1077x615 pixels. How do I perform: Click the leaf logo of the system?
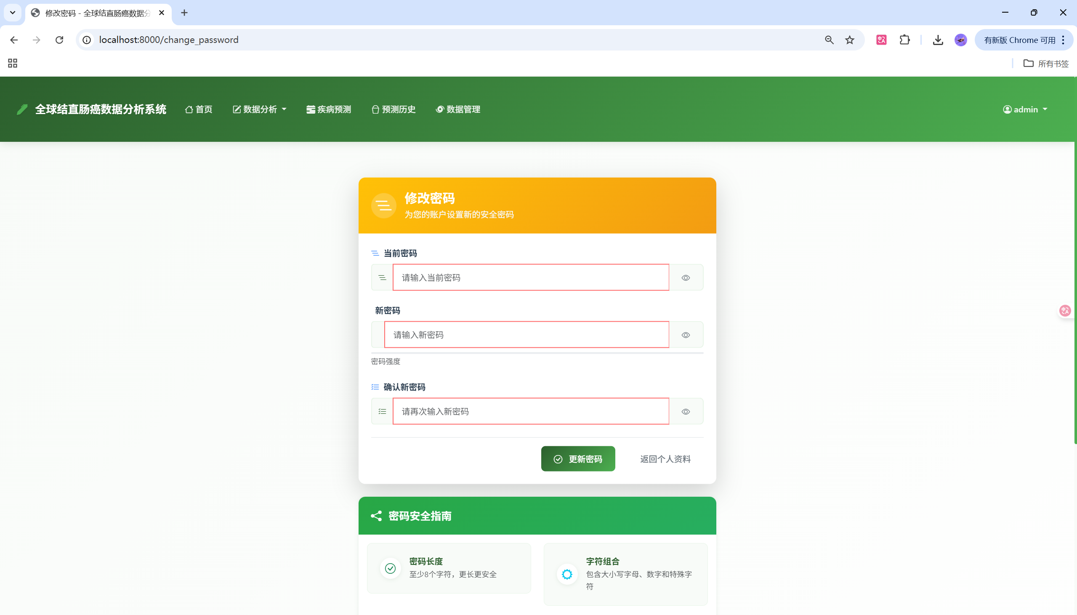click(22, 109)
